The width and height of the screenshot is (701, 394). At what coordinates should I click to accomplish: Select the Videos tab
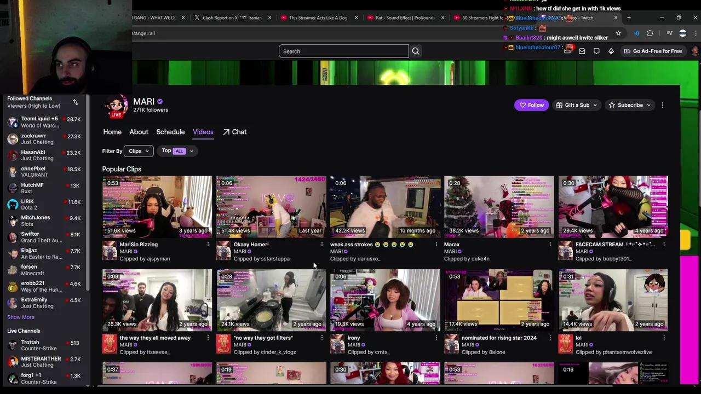click(x=203, y=132)
